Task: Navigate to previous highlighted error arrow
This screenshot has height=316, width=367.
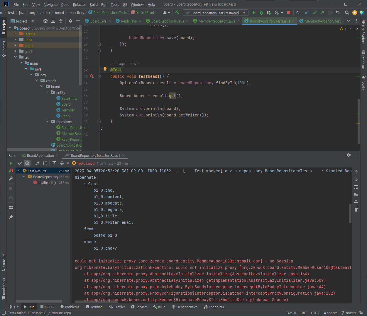Action: (351, 29)
